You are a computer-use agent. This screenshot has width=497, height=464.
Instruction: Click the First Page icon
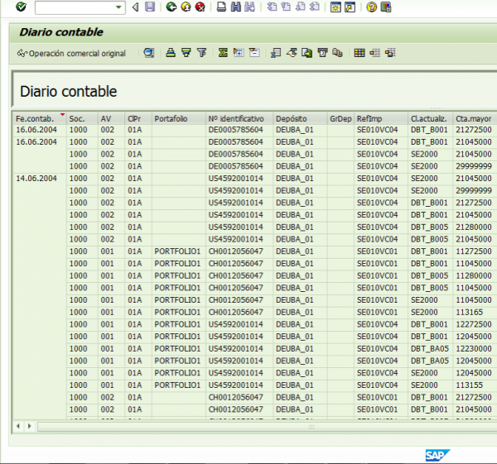coord(272,7)
